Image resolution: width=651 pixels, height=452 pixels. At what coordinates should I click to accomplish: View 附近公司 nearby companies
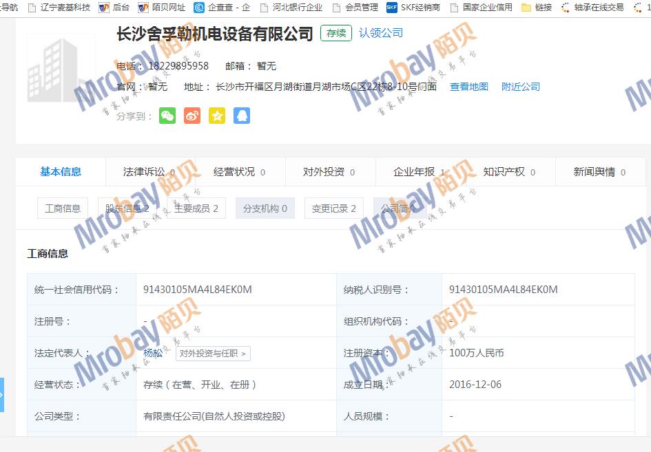(x=521, y=87)
